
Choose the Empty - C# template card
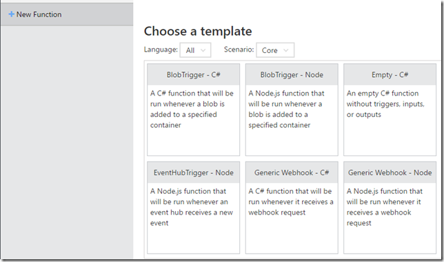tap(390, 109)
